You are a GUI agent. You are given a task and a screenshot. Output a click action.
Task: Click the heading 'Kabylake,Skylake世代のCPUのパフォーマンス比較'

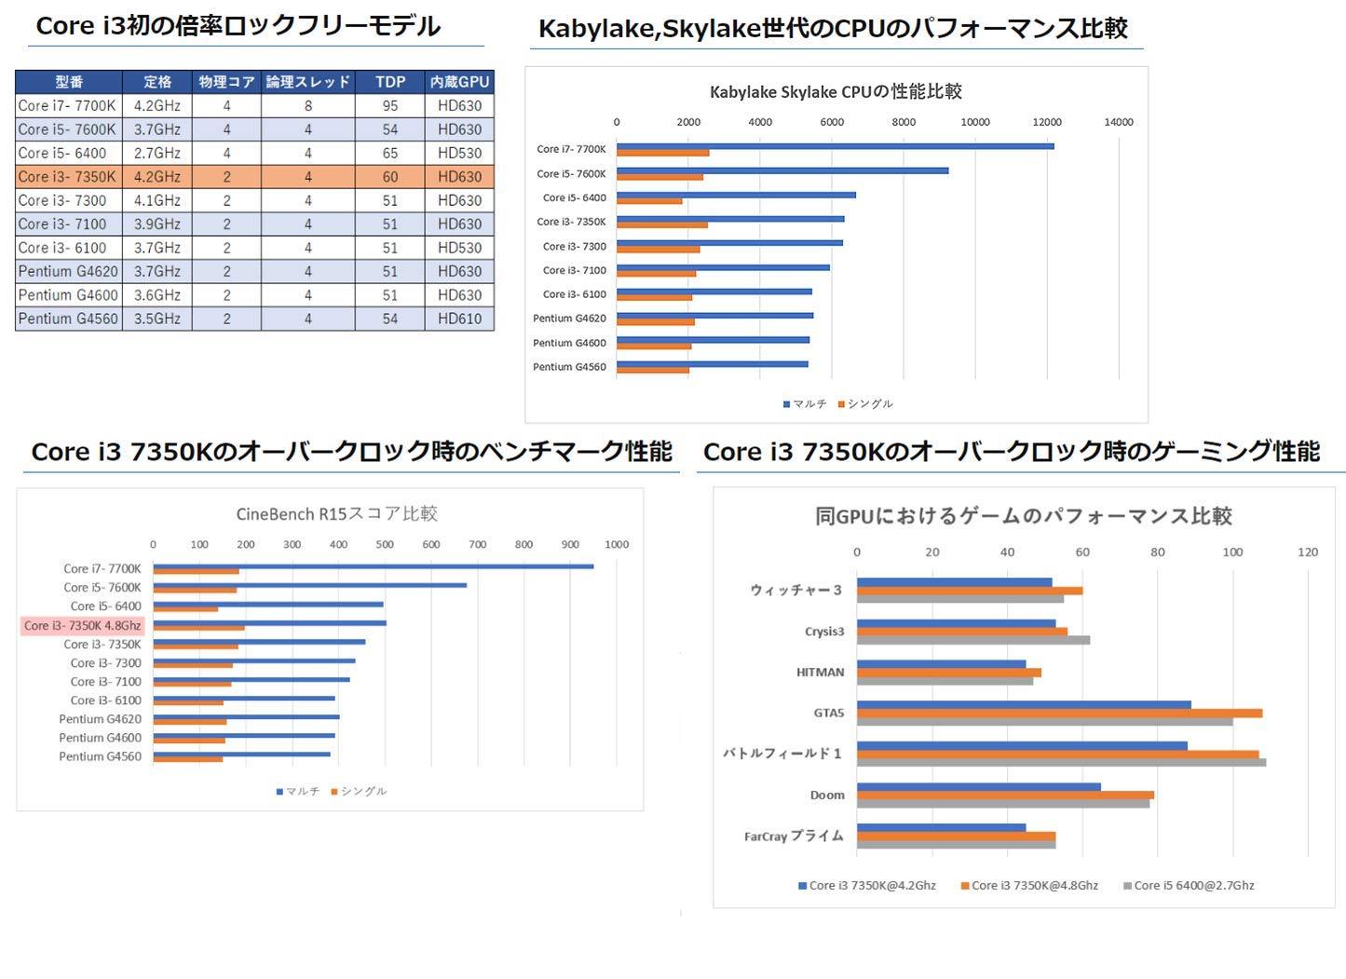tap(833, 29)
